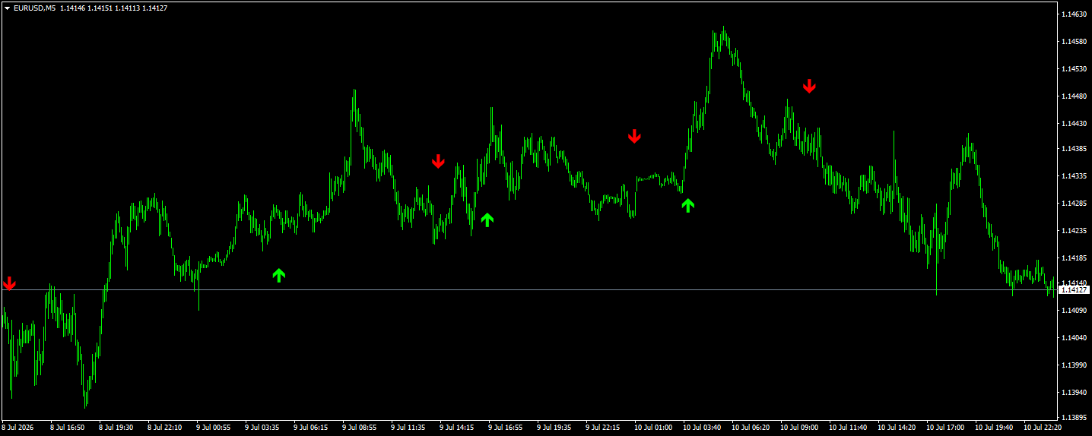
Task: Click the 1.14580 price axis label
Action: click(1074, 42)
